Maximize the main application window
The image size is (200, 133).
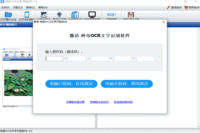pos(185,1)
